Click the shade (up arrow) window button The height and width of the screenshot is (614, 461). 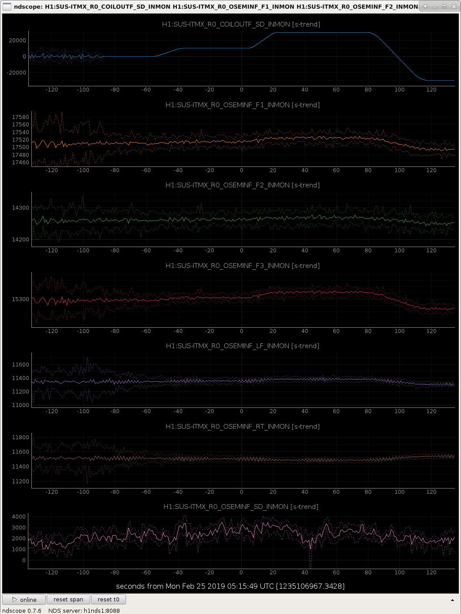click(425, 7)
